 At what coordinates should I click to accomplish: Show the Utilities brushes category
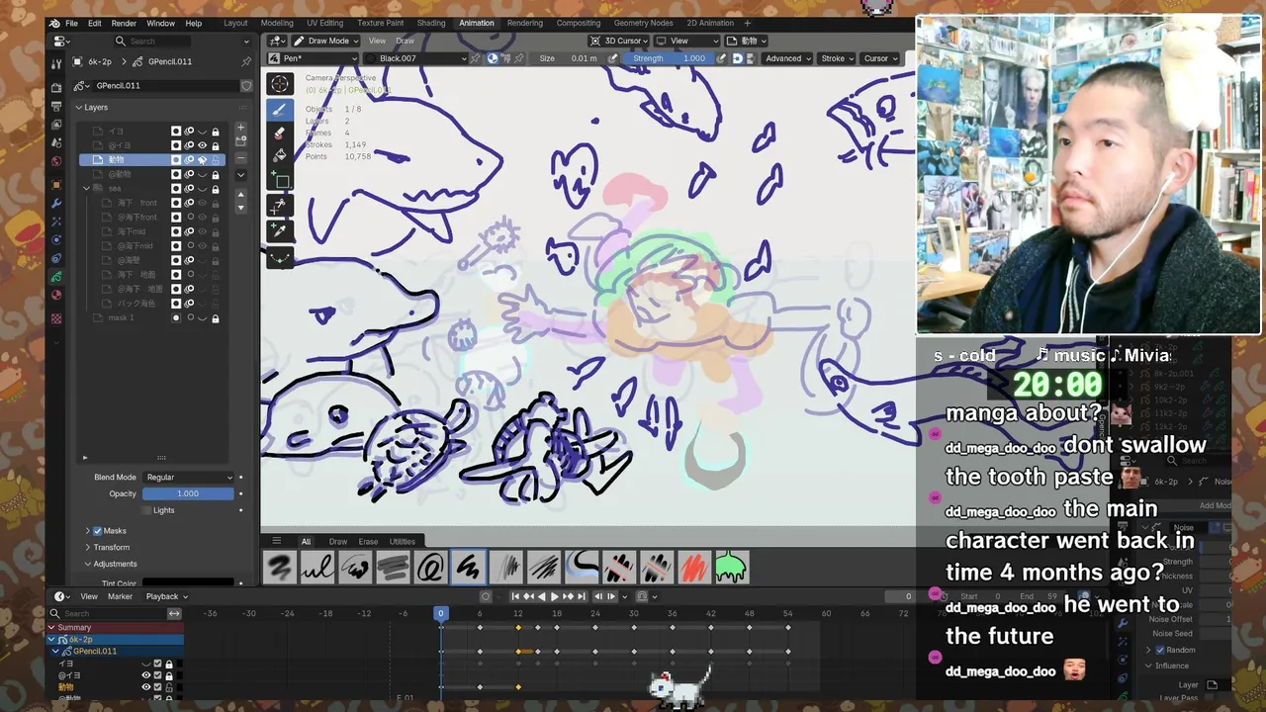(x=402, y=541)
